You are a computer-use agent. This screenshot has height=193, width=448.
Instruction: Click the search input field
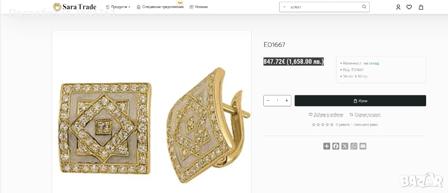click(x=324, y=7)
